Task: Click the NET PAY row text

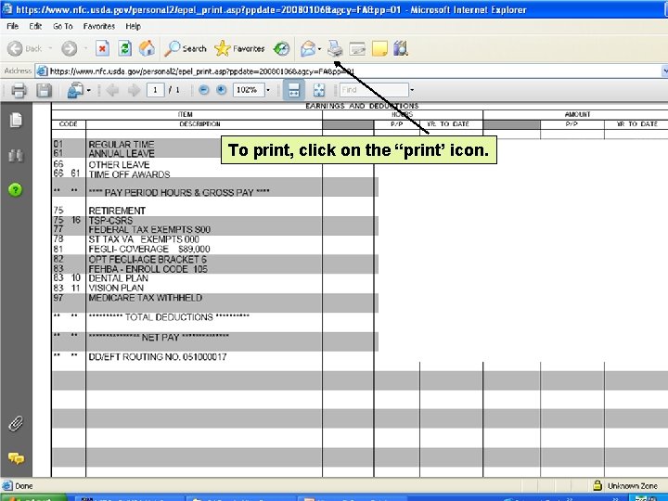Action: (159, 338)
